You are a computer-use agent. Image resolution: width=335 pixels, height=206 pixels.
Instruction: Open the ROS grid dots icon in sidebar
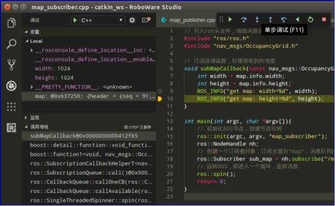[12, 107]
